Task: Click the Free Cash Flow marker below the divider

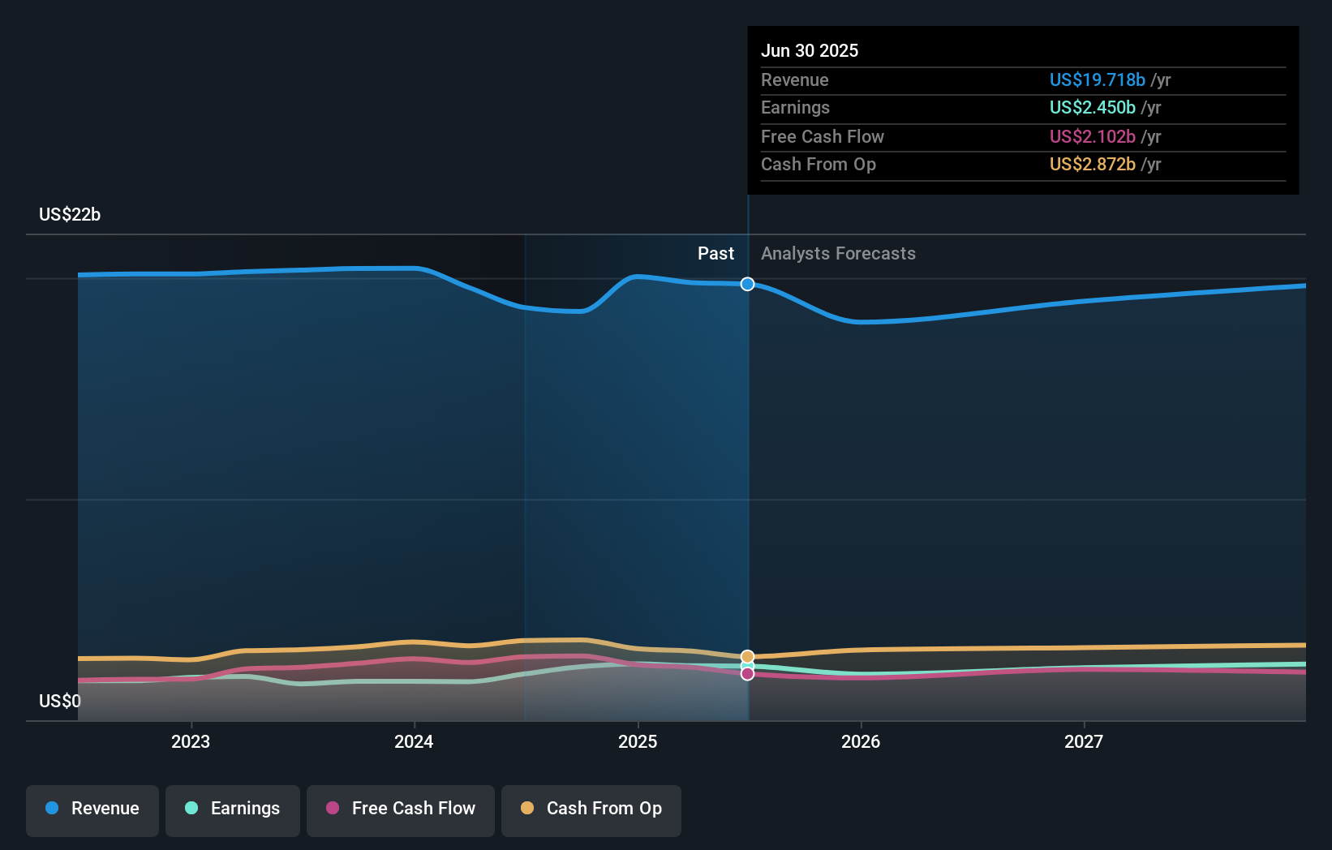Action: [x=747, y=675]
